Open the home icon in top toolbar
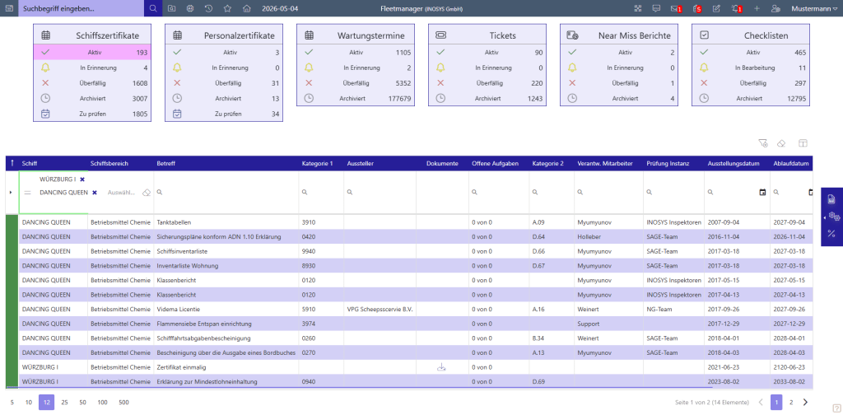 (246, 8)
